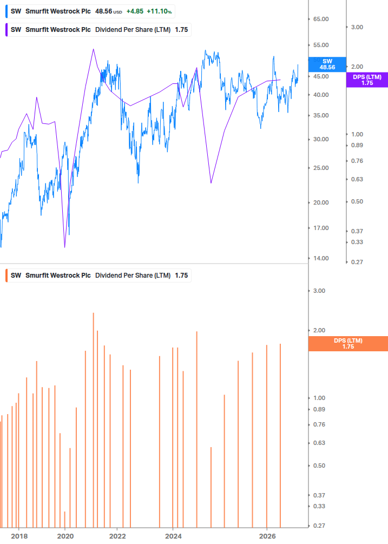Click the 14.00 price axis label
The height and width of the screenshot is (544, 388).
(x=321, y=258)
